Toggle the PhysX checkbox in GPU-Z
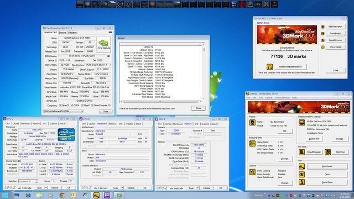The width and height of the screenshot is (354, 199). pyautogui.click(x=82, y=106)
